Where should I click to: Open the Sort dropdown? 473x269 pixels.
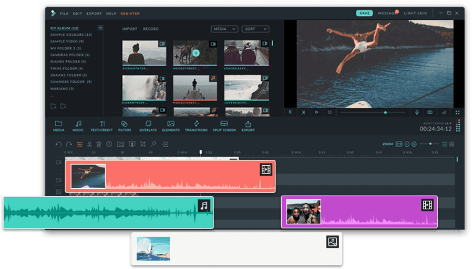(255, 29)
